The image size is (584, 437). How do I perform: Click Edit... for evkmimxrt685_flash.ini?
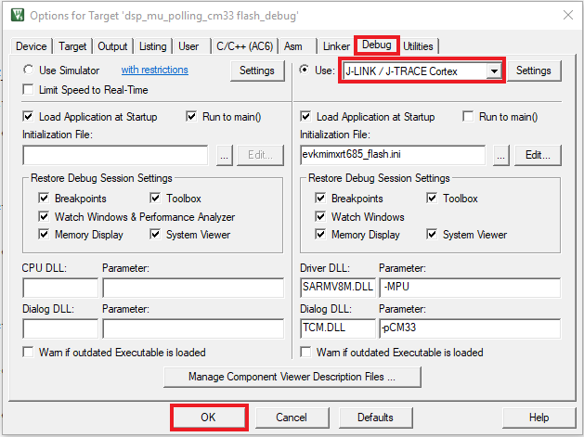click(538, 156)
